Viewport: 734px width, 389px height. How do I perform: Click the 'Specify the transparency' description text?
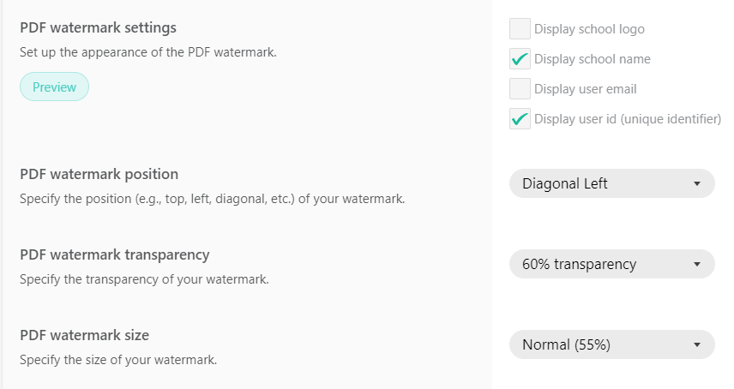click(x=144, y=279)
